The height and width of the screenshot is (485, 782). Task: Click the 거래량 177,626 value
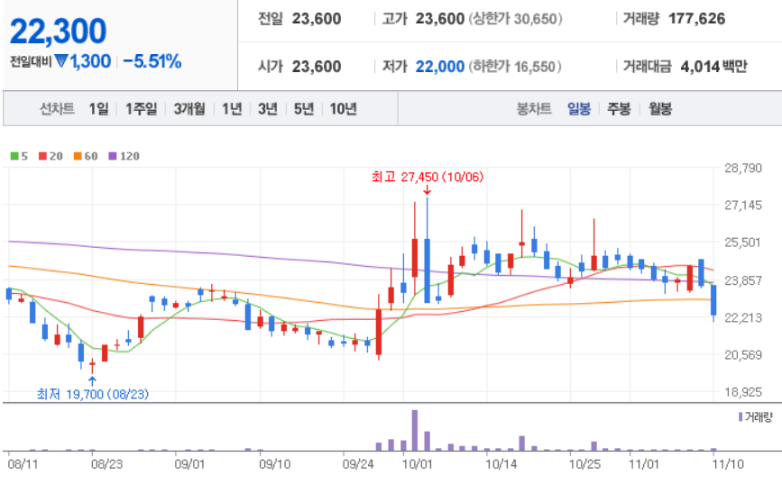[696, 19]
